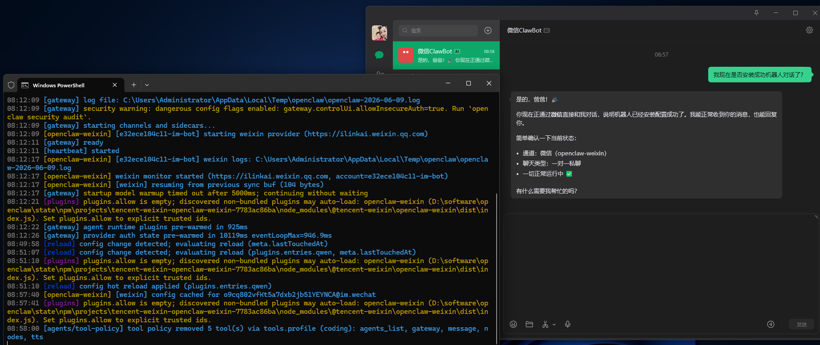Open the emoji picker in WeChat
This screenshot has width=820, height=345.
513,325
